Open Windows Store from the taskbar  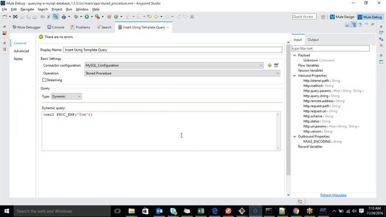pos(145,211)
